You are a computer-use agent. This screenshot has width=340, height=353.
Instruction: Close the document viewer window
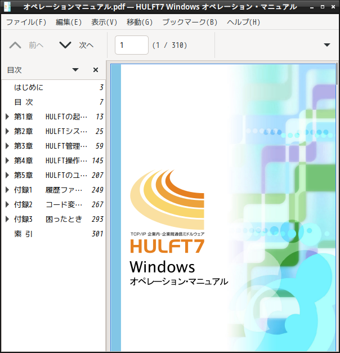pos(333,7)
